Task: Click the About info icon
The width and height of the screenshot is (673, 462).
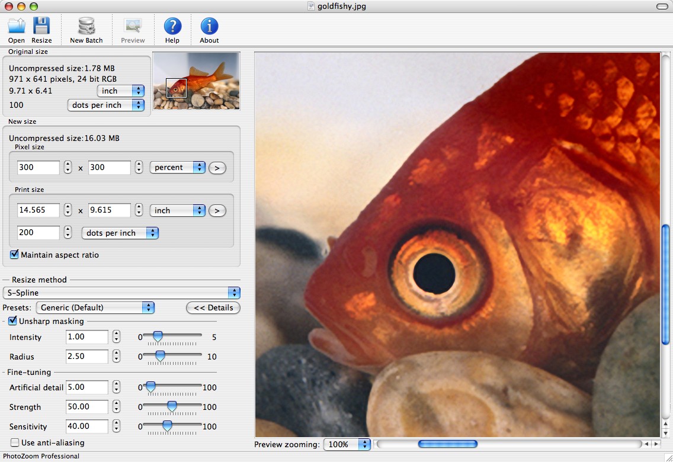Action: (x=209, y=27)
